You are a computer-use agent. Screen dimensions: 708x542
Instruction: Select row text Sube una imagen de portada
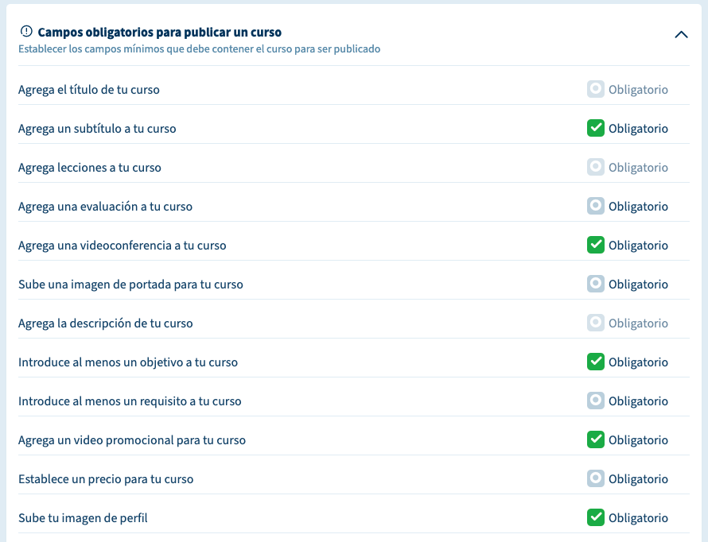coord(130,285)
